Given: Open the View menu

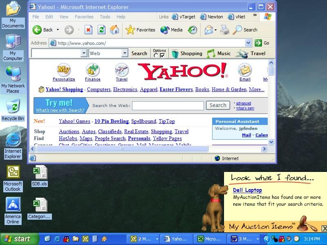Looking at the screenshot, I should point(64,17).
